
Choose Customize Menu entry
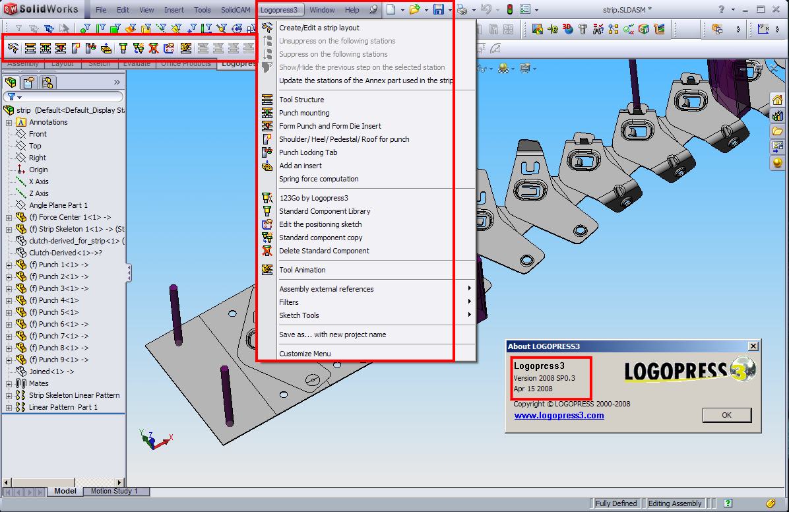366,354
